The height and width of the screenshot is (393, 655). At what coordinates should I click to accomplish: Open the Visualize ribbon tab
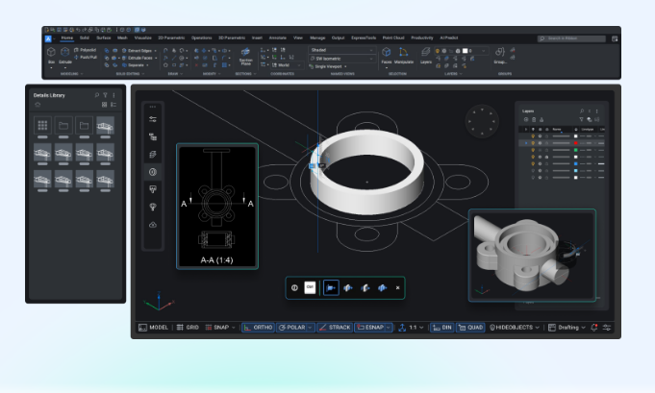tap(142, 38)
